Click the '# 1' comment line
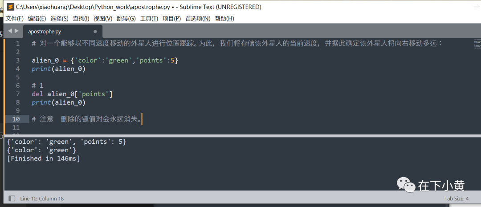This screenshot has height=207, width=481. click(37, 85)
